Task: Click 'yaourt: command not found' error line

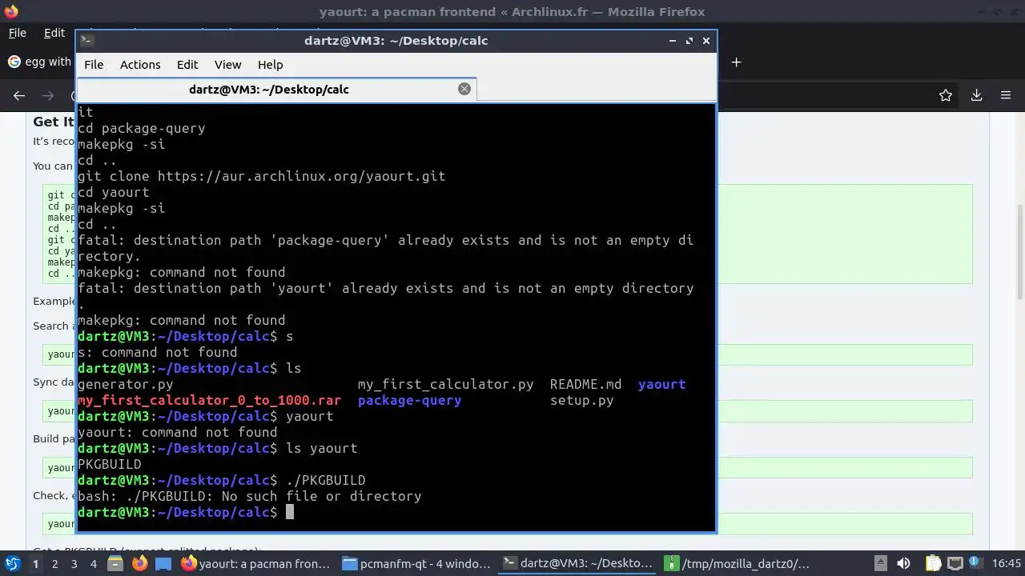Action: tap(177, 432)
